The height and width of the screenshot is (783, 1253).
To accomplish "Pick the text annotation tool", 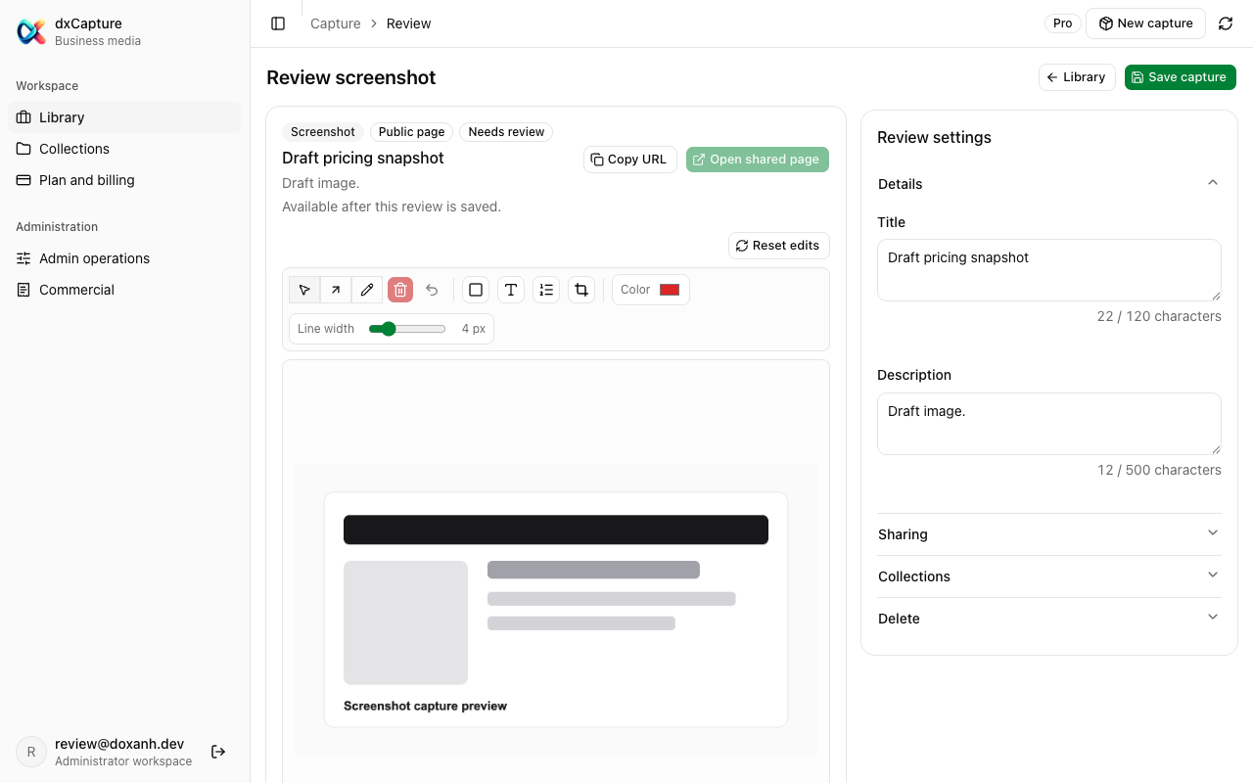I will [x=511, y=290].
